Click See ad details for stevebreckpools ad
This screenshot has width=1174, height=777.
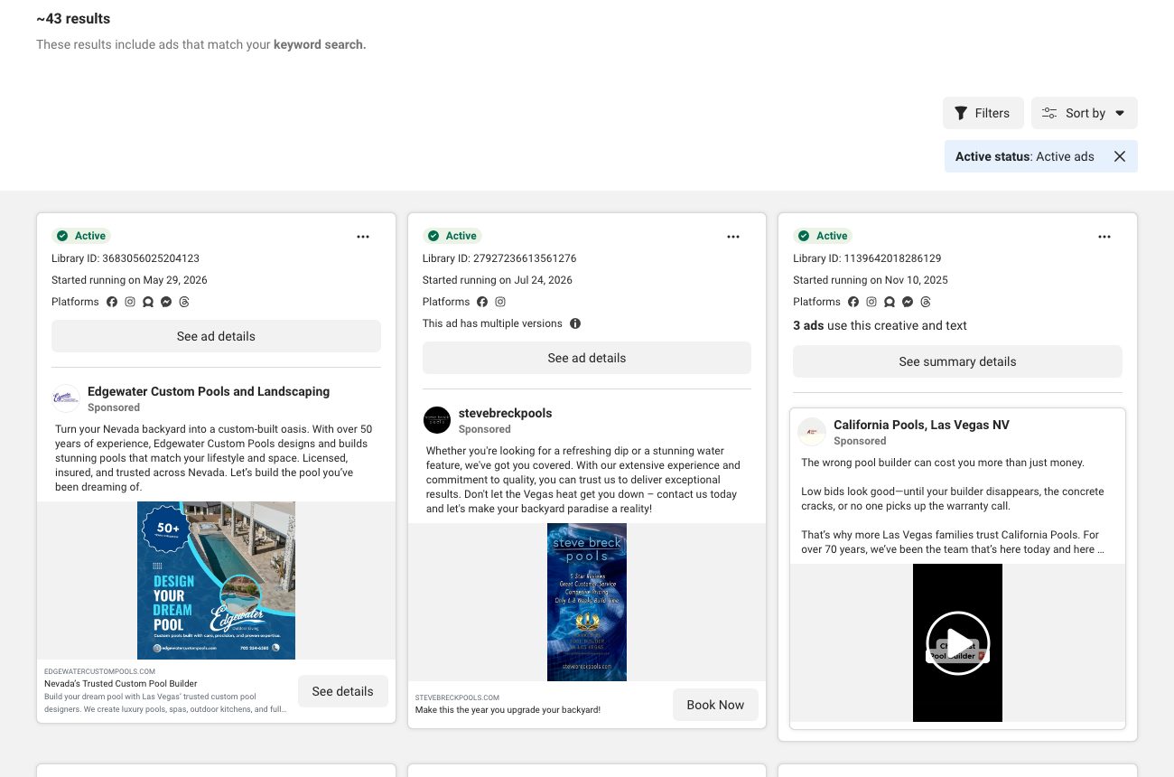587,358
